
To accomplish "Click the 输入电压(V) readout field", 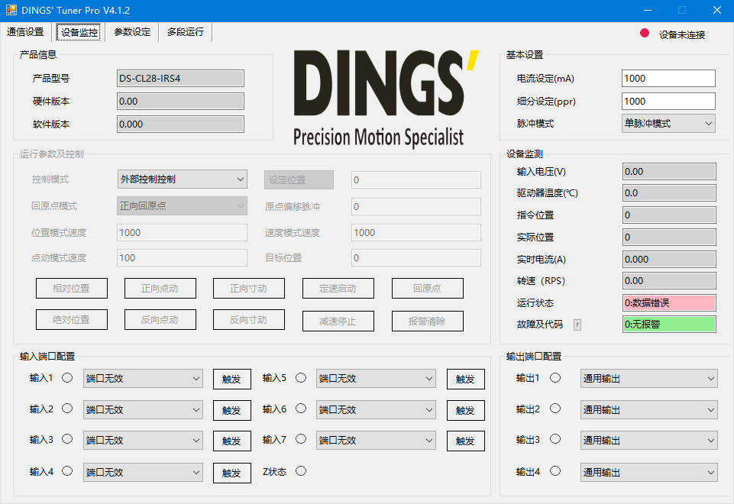I will pos(669,171).
